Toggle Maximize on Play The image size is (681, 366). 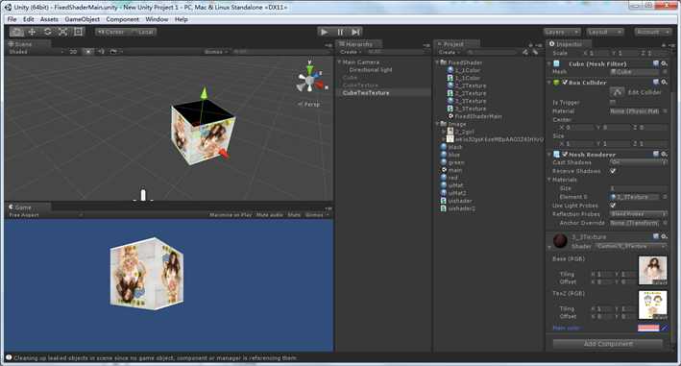click(231, 215)
